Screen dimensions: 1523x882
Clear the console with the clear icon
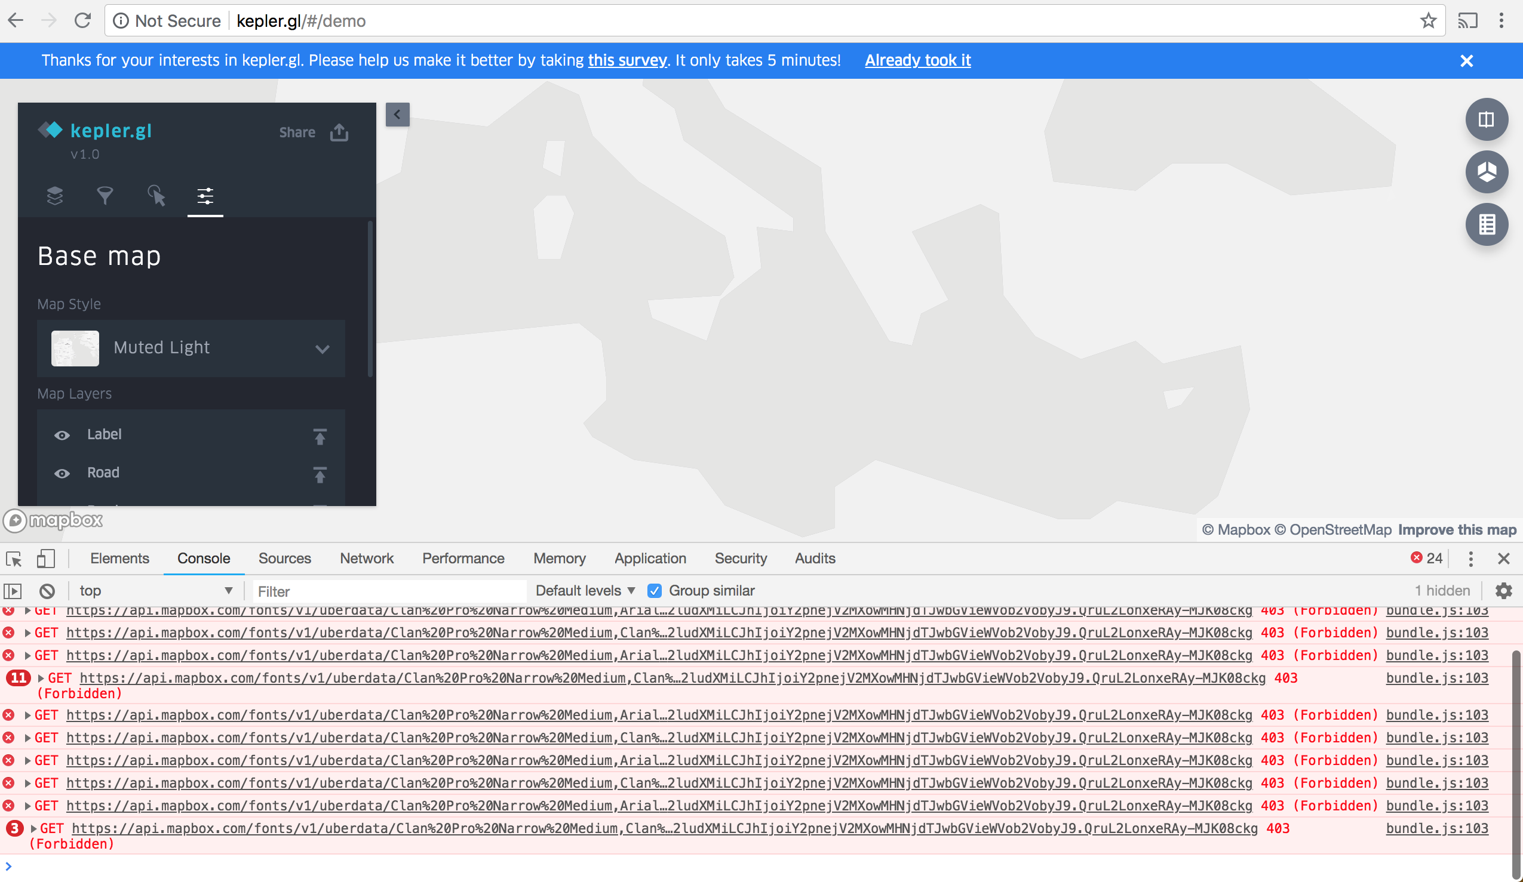(47, 590)
